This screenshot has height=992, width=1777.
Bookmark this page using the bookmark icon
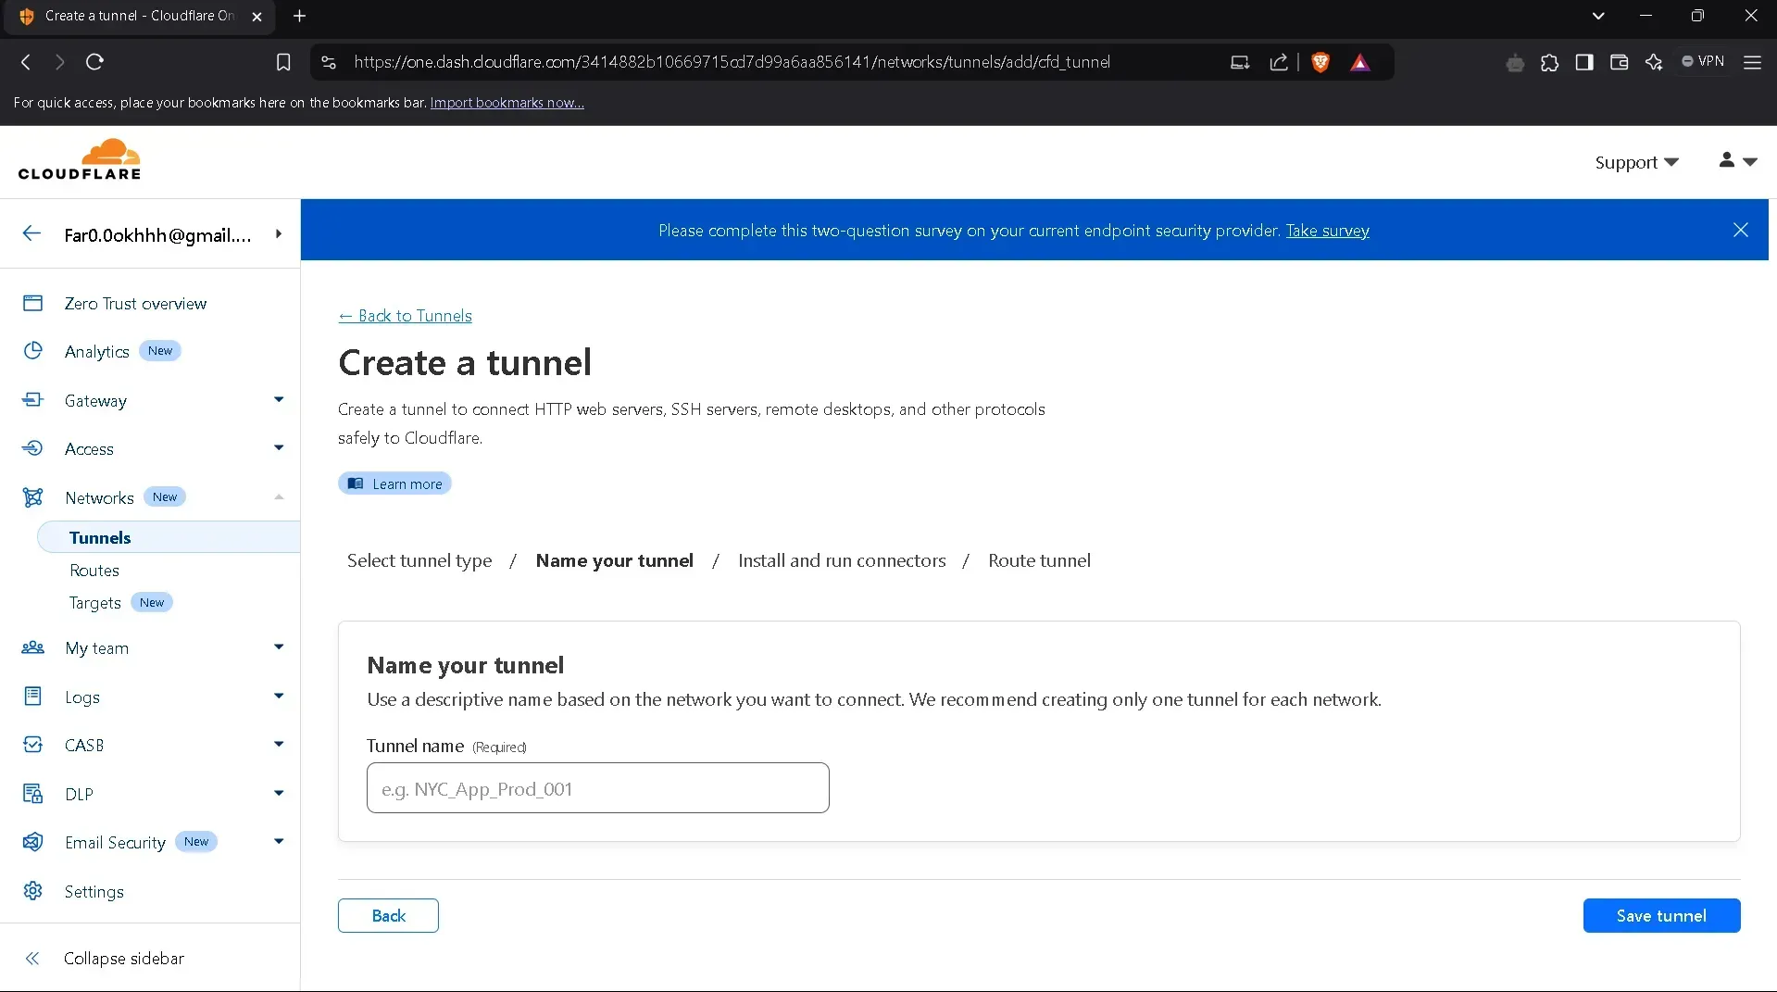[283, 61]
